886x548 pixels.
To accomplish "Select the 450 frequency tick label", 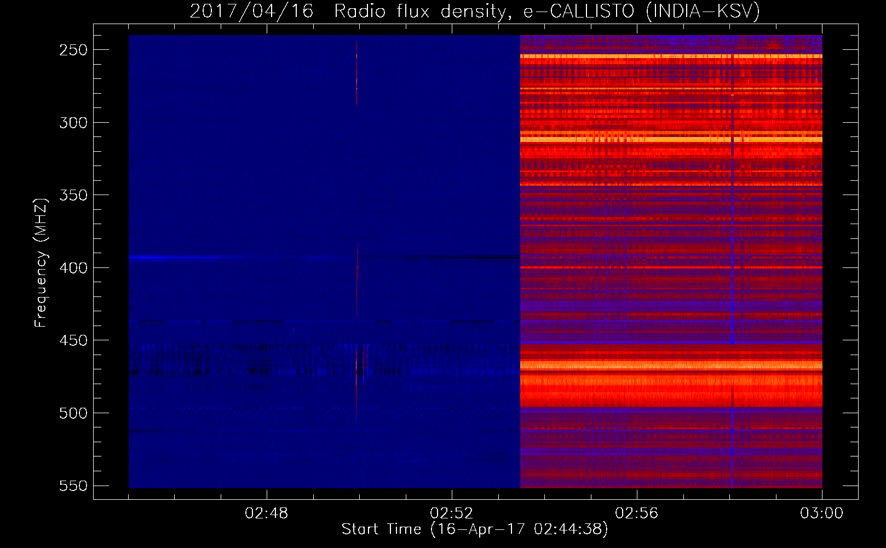I will (x=73, y=340).
